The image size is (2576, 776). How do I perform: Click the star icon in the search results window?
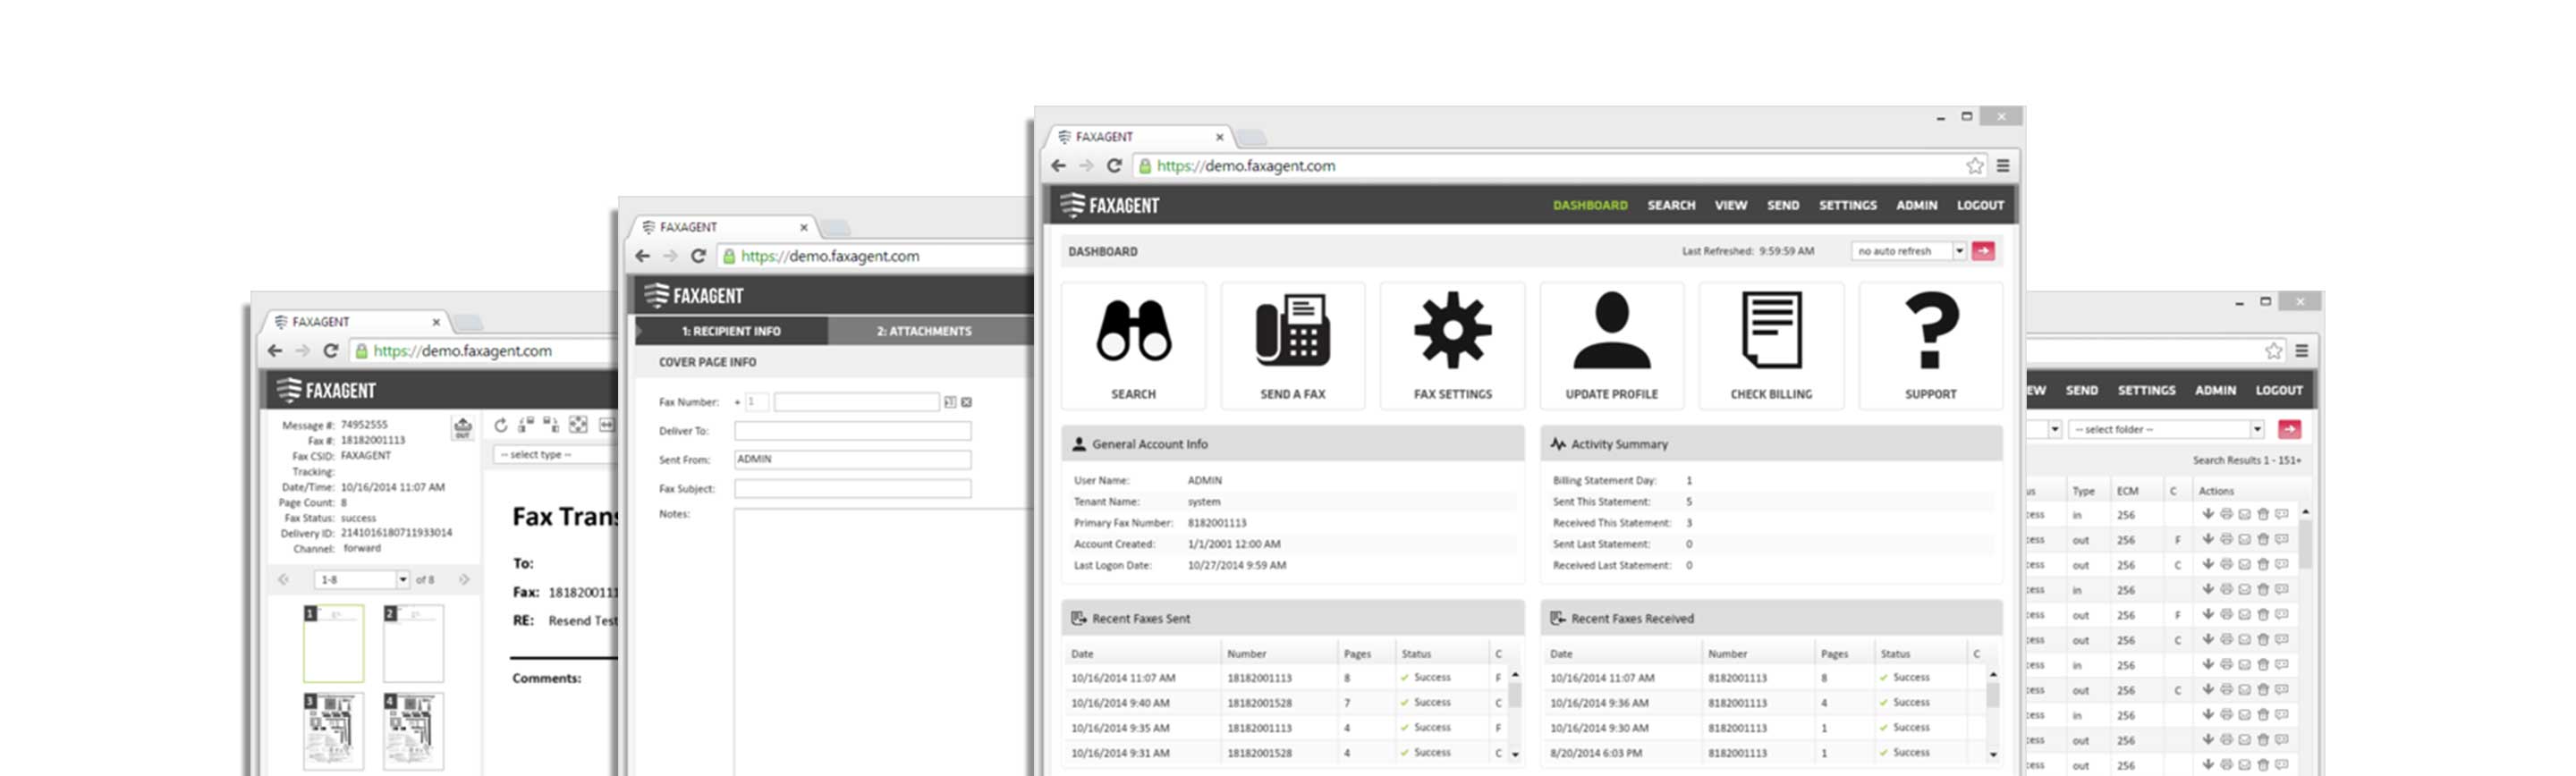coord(2274,351)
